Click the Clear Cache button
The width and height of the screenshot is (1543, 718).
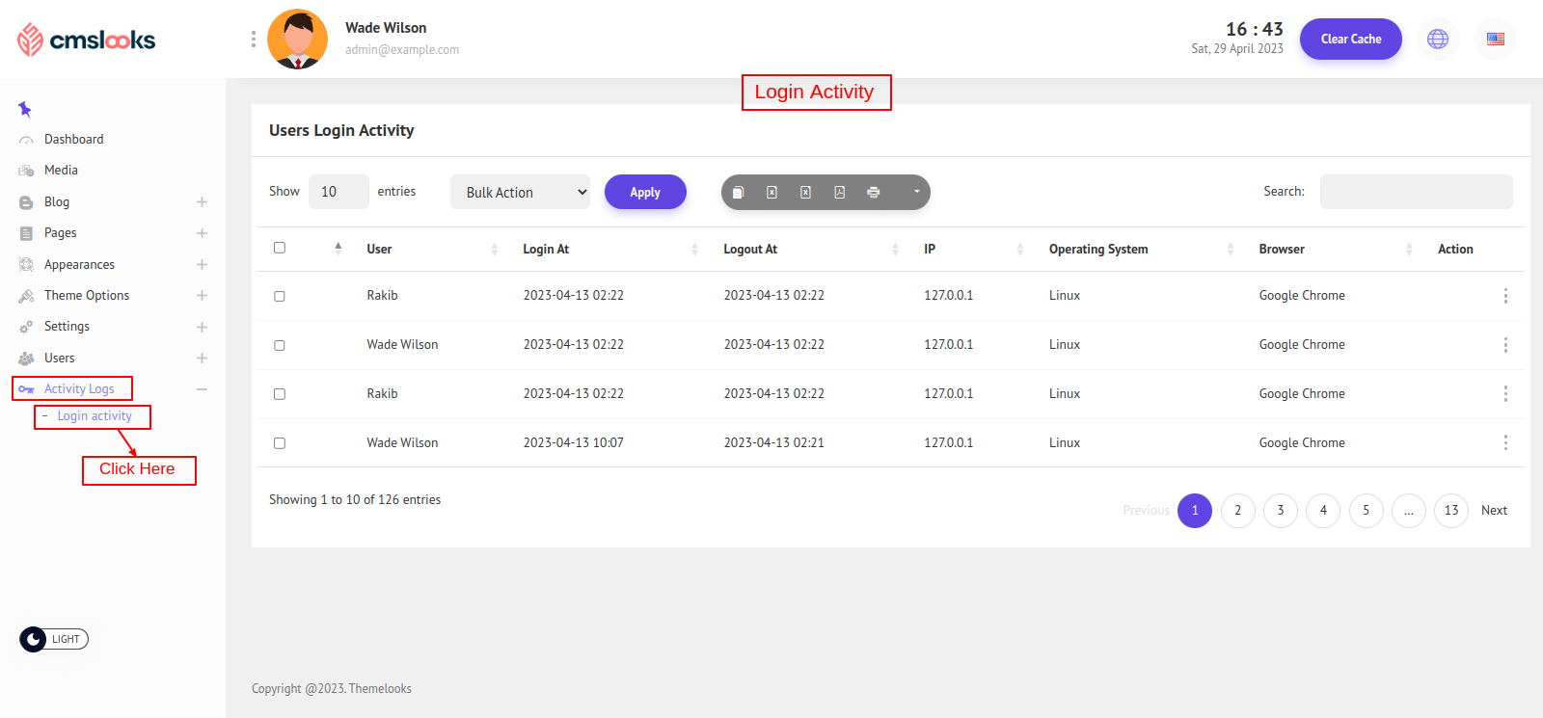(x=1350, y=40)
